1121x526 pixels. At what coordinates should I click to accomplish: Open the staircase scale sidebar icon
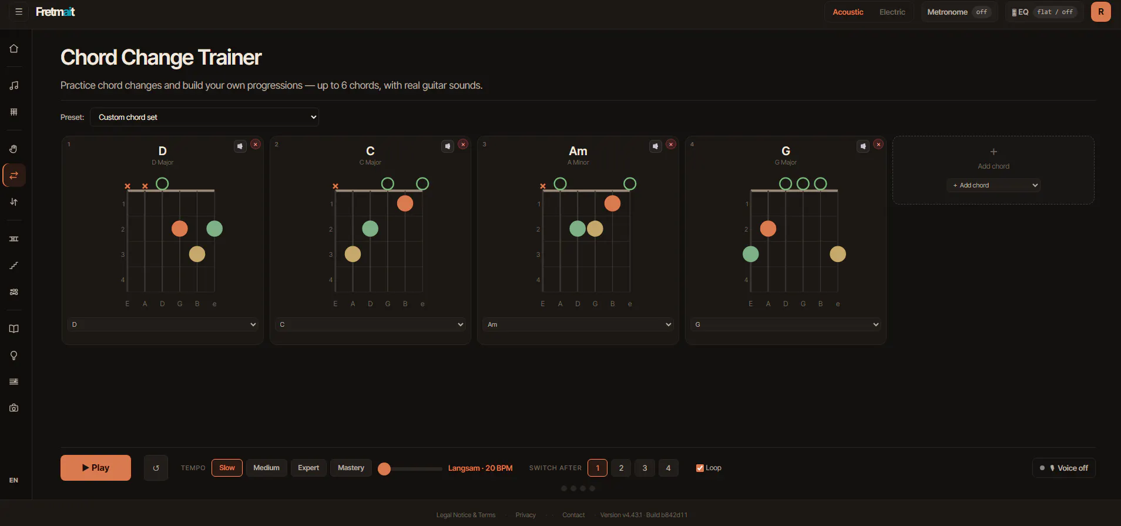(x=14, y=266)
